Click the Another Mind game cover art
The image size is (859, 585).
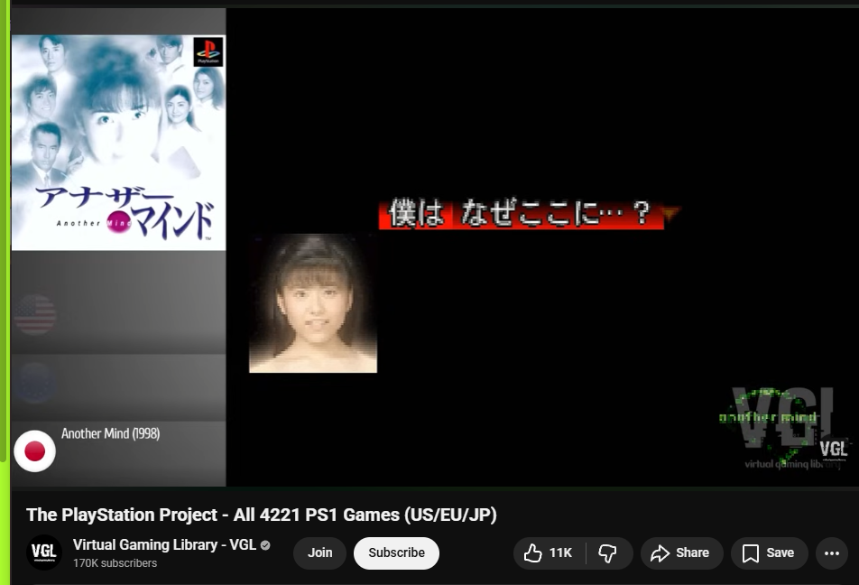click(118, 143)
